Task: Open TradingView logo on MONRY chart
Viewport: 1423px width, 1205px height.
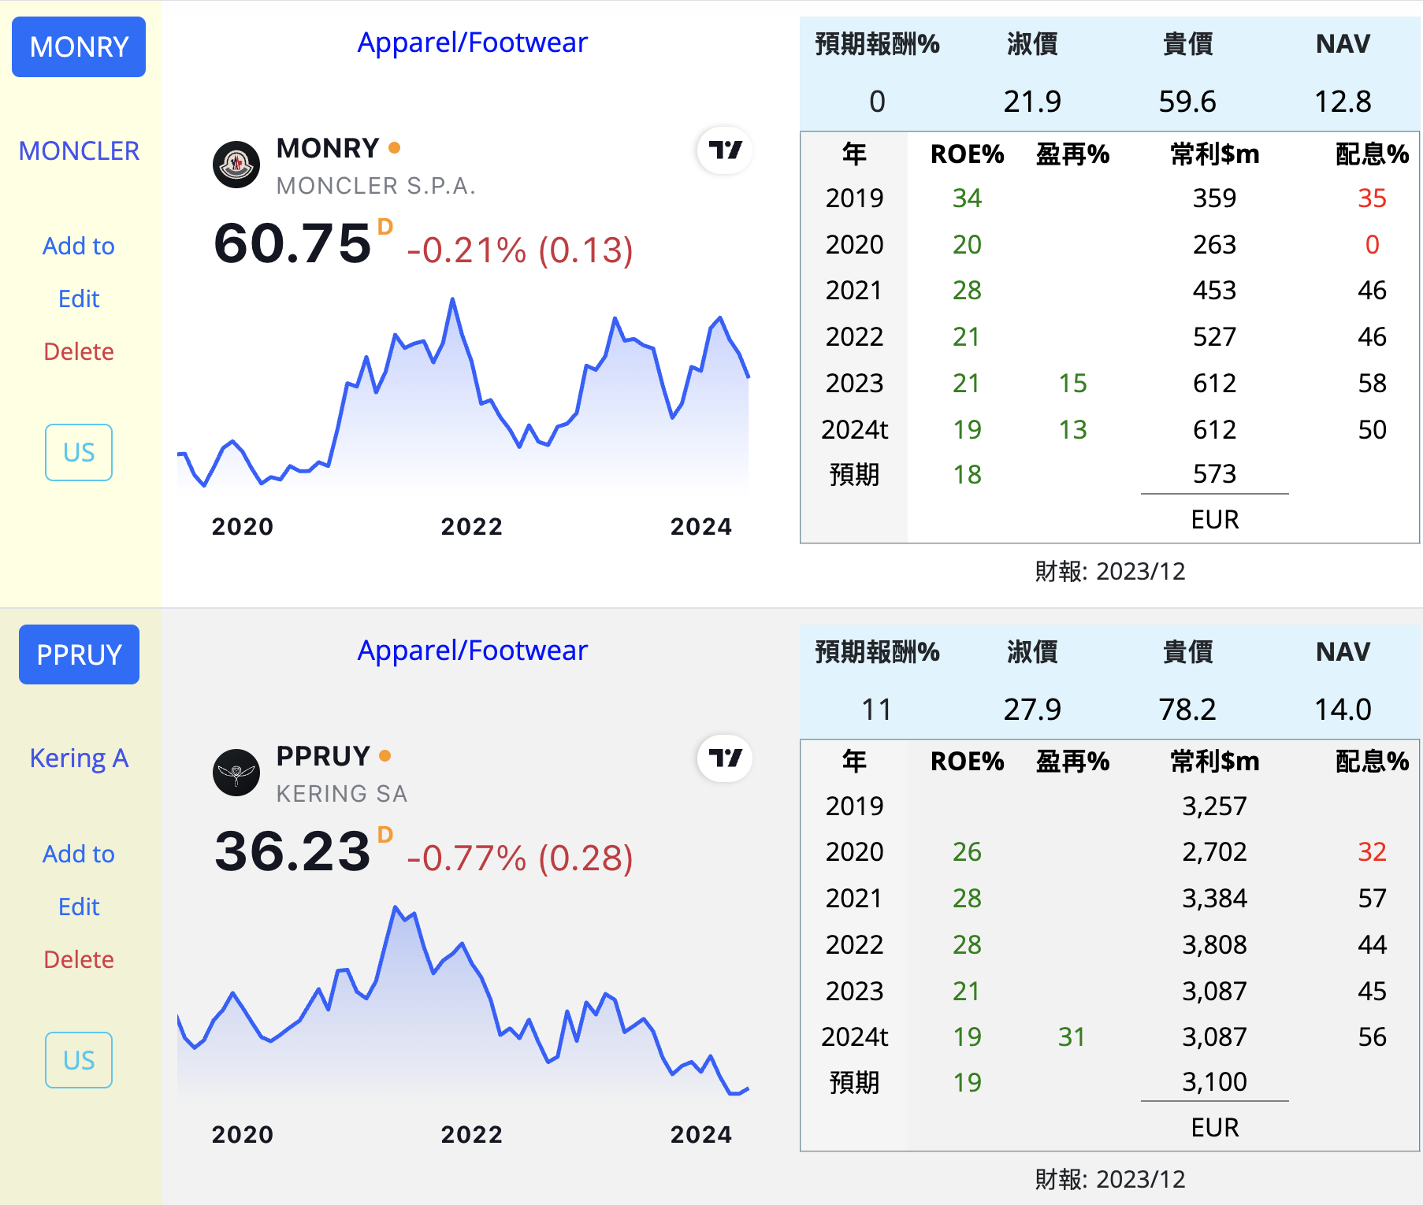Action: pos(725,150)
